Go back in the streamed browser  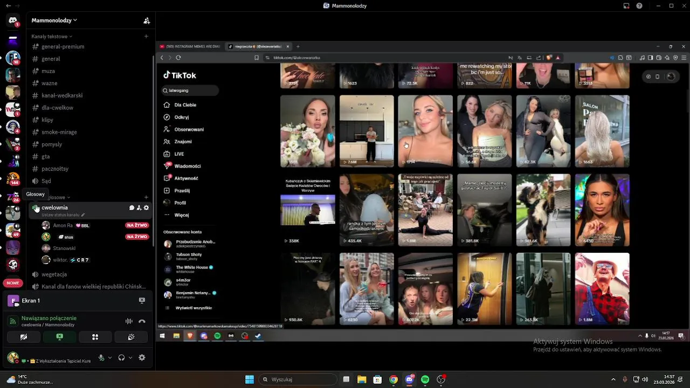pos(162,58)
